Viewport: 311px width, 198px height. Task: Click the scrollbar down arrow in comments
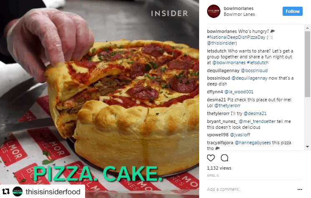point(307,147)
